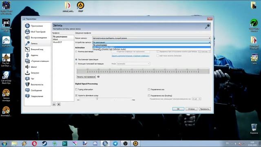Viewport: 261px width, 147px height.
Task: Click the unassigned hotkey button
Action: (x=130, y=52)
